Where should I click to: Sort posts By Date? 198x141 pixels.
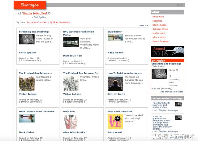tap(21, 22)
